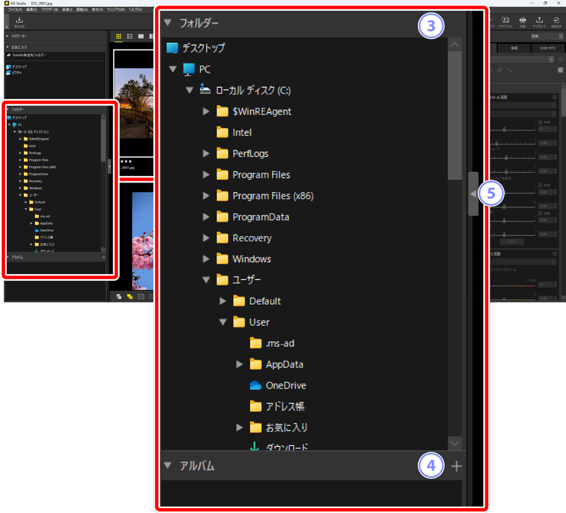Screen dimensions: 566x513
Task: Click the topmost slider in adjustments panel
Action: pyautogui.click(x=505, y=129)
